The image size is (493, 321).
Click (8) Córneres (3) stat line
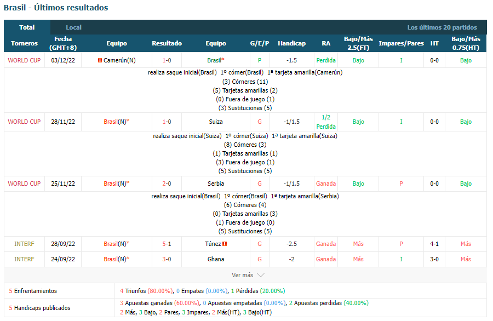245,145
